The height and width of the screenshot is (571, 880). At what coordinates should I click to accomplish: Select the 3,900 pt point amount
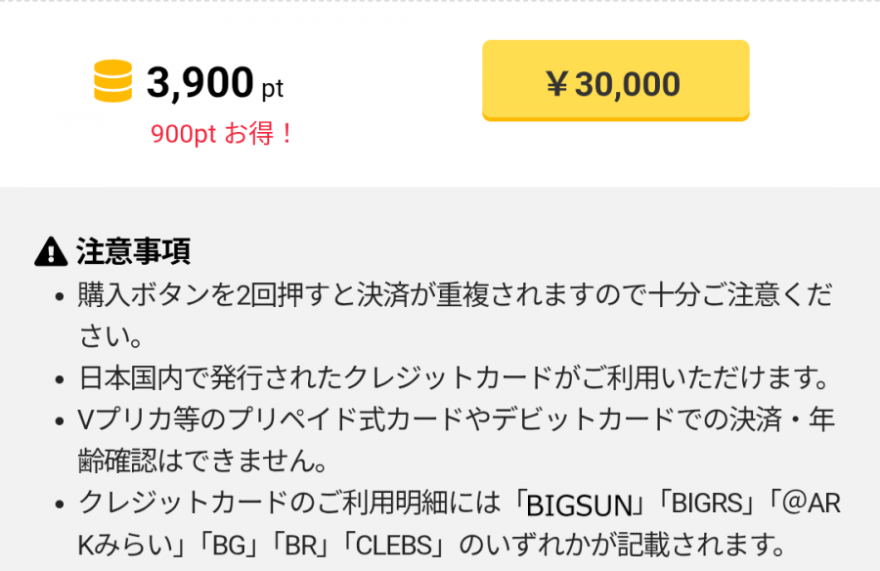pyautogui.click(x=200, y=85)
